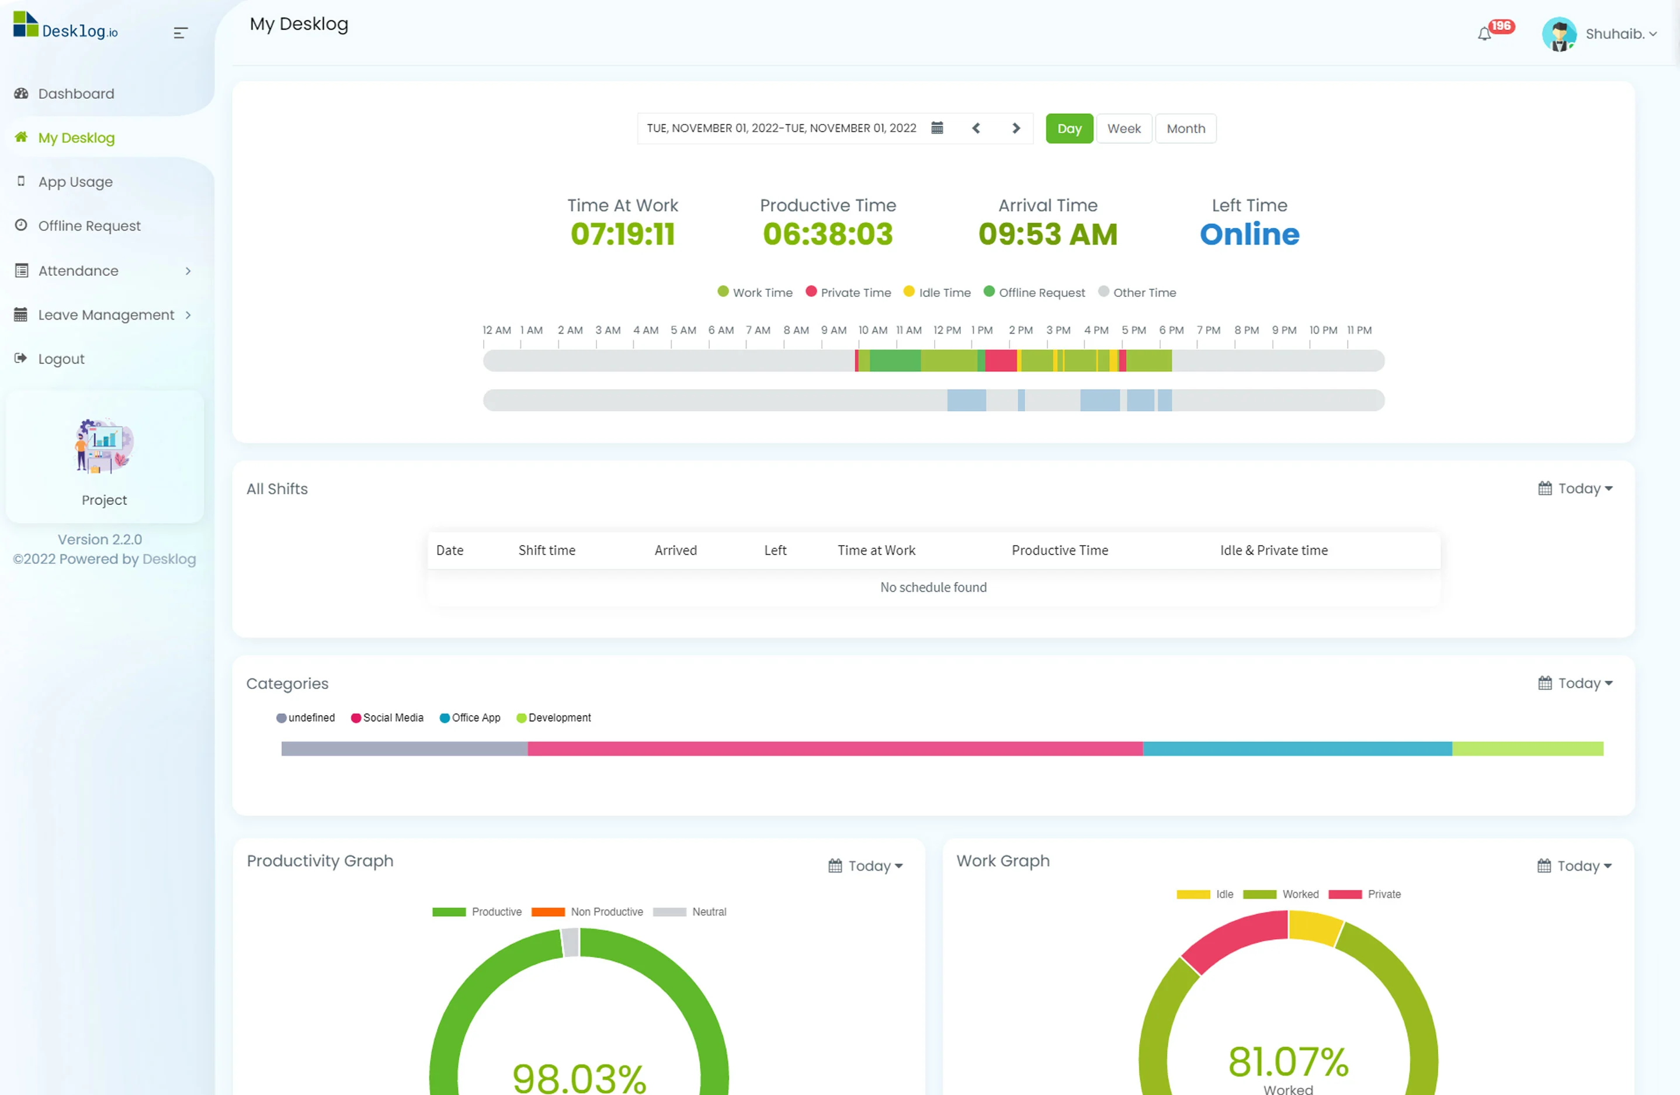Click Shuhaib's profile avatar
Viewport: 1680px width, 1095px height.
[x=1559, y=34]
